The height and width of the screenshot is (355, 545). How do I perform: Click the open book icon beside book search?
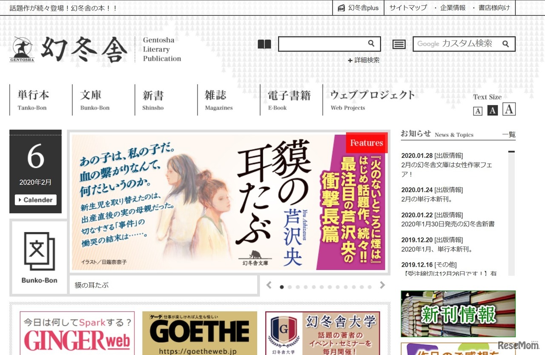264,44
